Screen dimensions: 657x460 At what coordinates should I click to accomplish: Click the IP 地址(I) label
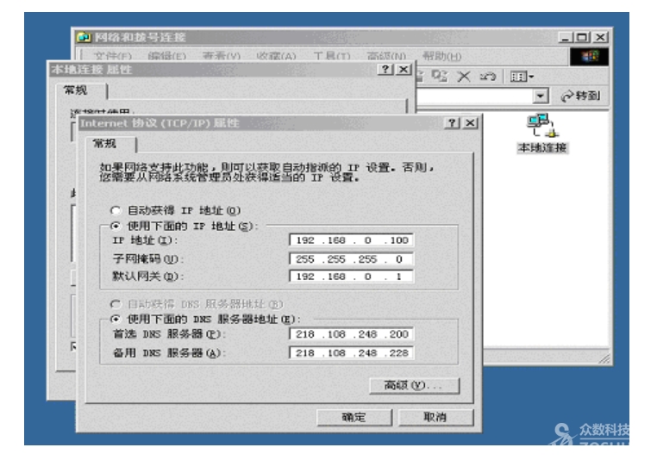[144, 240]
